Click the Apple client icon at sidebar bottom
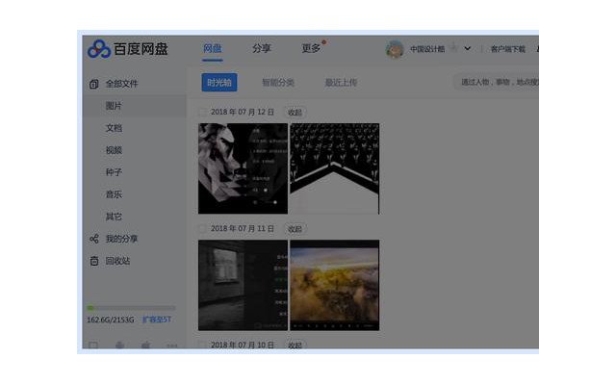Viewport: 616px width, 385px height. pyautogui.click(x=145, y=346)
